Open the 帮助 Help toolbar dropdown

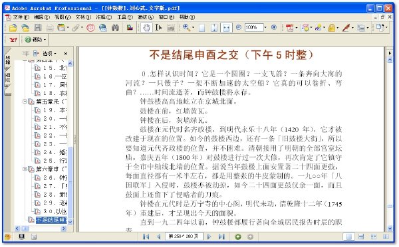pos(36,40)
